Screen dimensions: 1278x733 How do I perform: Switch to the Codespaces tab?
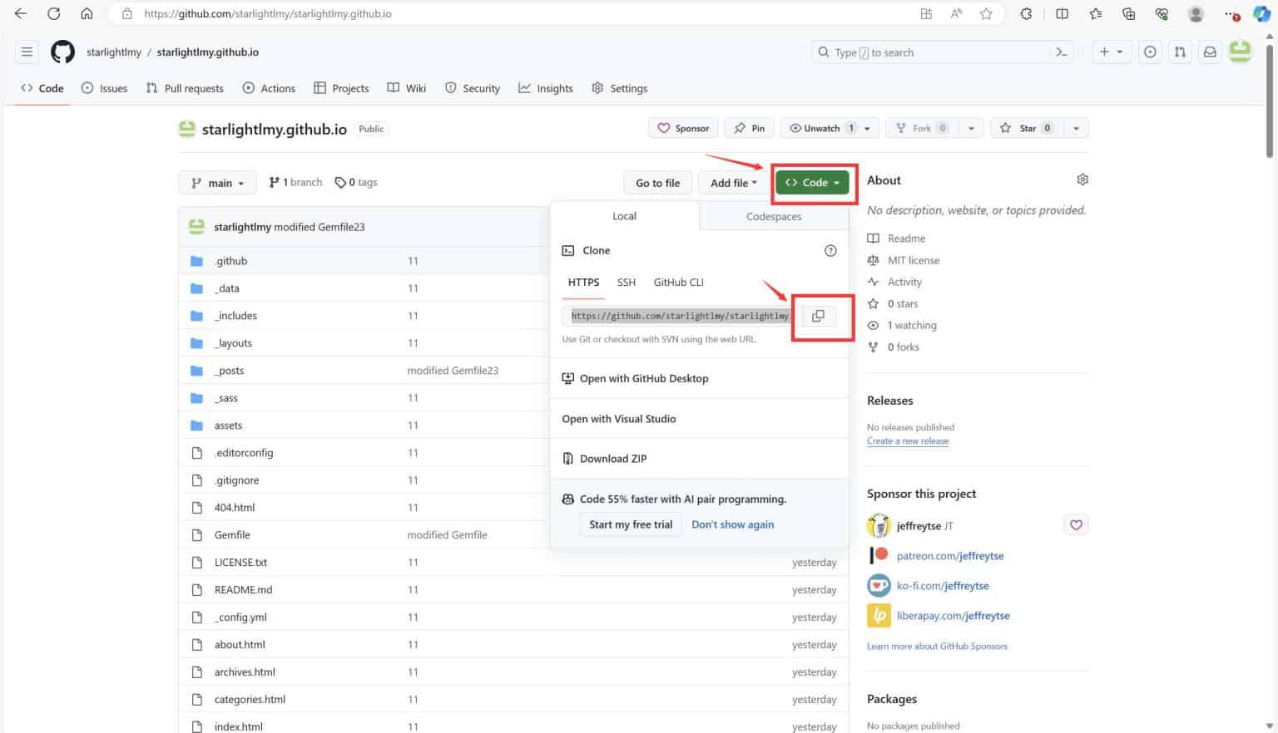tap(774, 216)
